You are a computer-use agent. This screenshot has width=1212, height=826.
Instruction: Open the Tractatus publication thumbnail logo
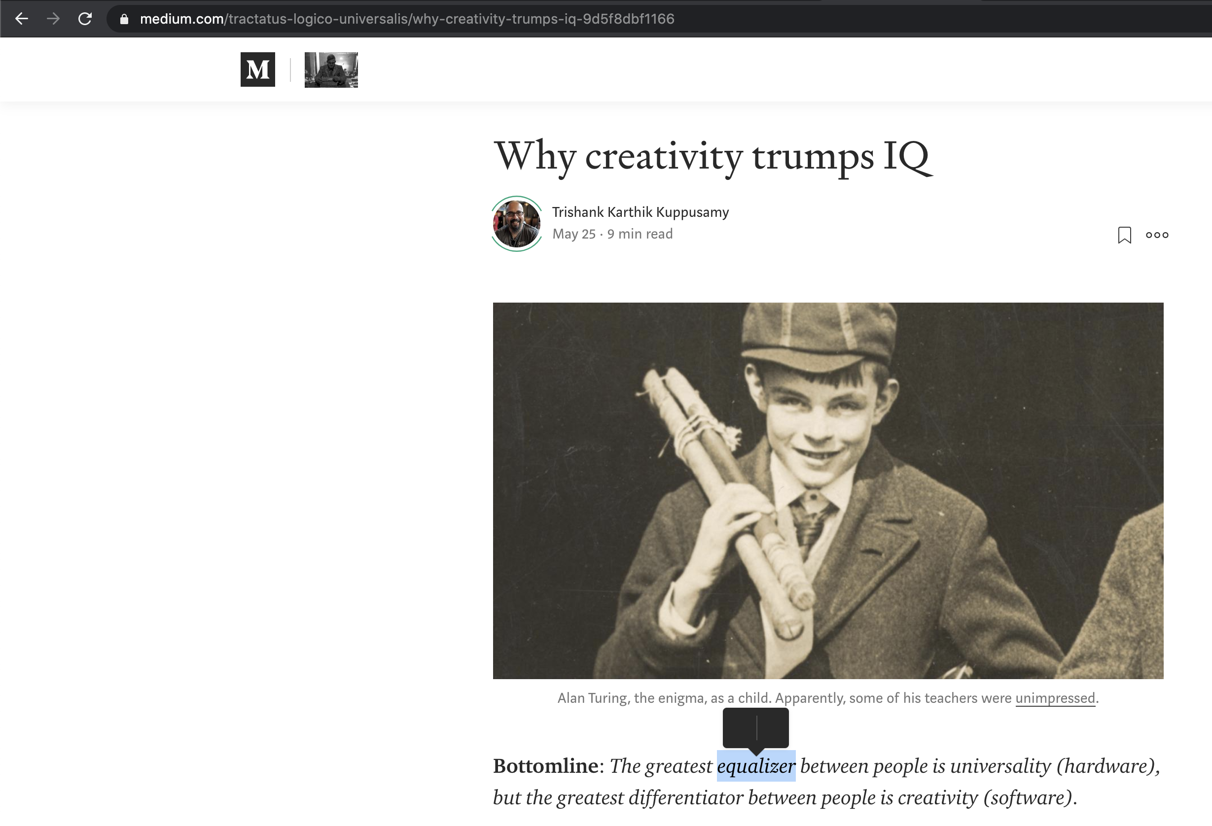coord(331,69)
